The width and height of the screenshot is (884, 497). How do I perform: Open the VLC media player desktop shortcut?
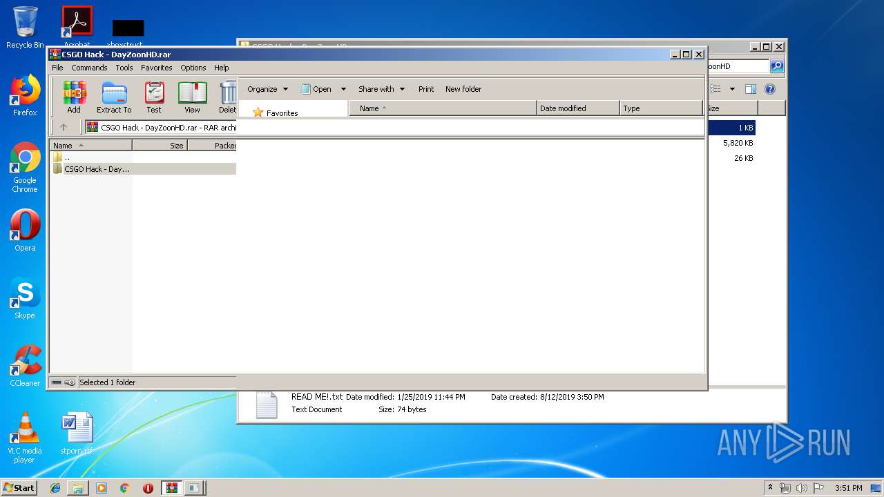[x=25, y=438]
